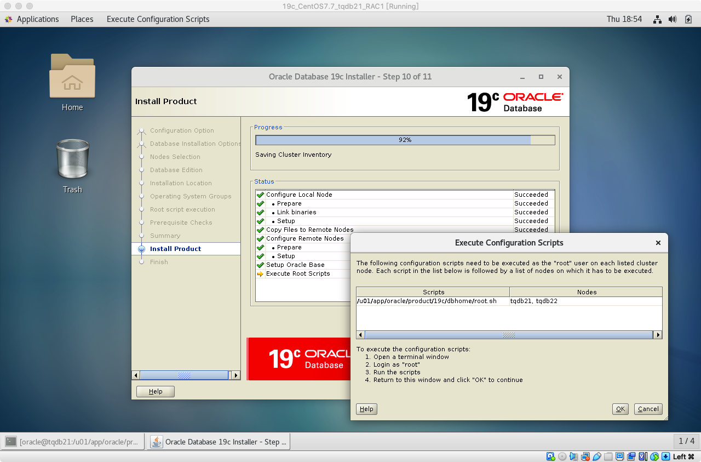
Task: Click right arrow of steps sidebar scrollbar
Action: (x=236, y=375)
